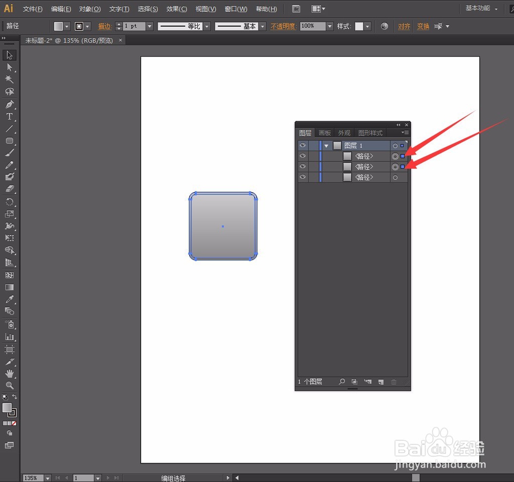
Task: Select the Free Transform tool
Action: [x=9, y=238]
